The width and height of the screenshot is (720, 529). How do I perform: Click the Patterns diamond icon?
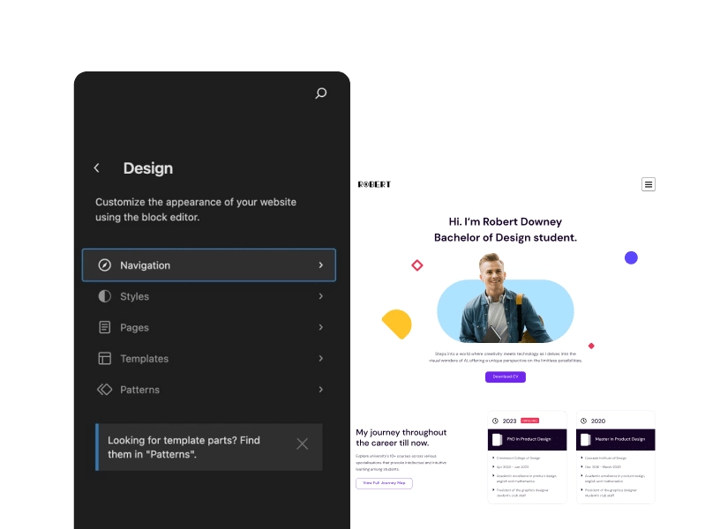point(105,390)
